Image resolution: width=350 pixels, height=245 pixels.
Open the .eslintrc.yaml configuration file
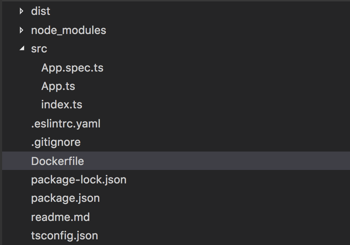(66, 124)
